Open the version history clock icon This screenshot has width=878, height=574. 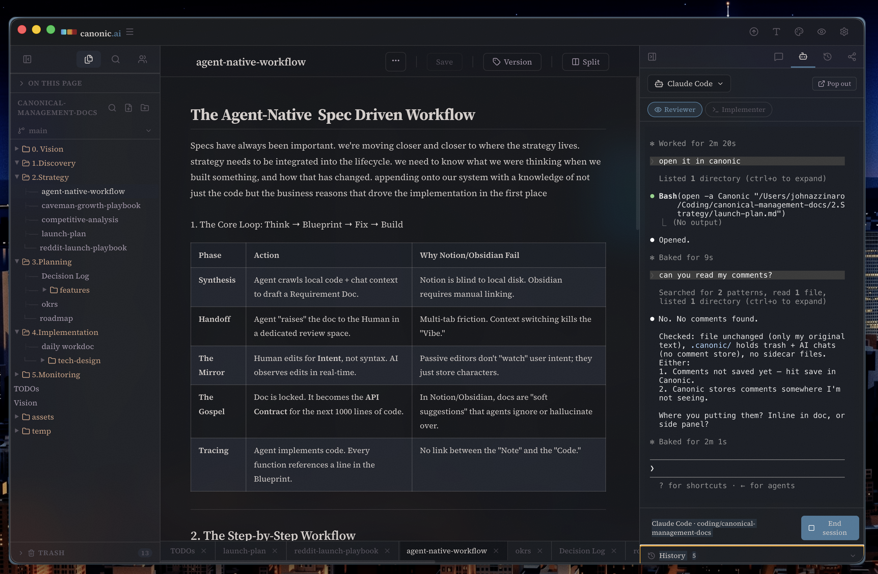click(x=828, y=57)
